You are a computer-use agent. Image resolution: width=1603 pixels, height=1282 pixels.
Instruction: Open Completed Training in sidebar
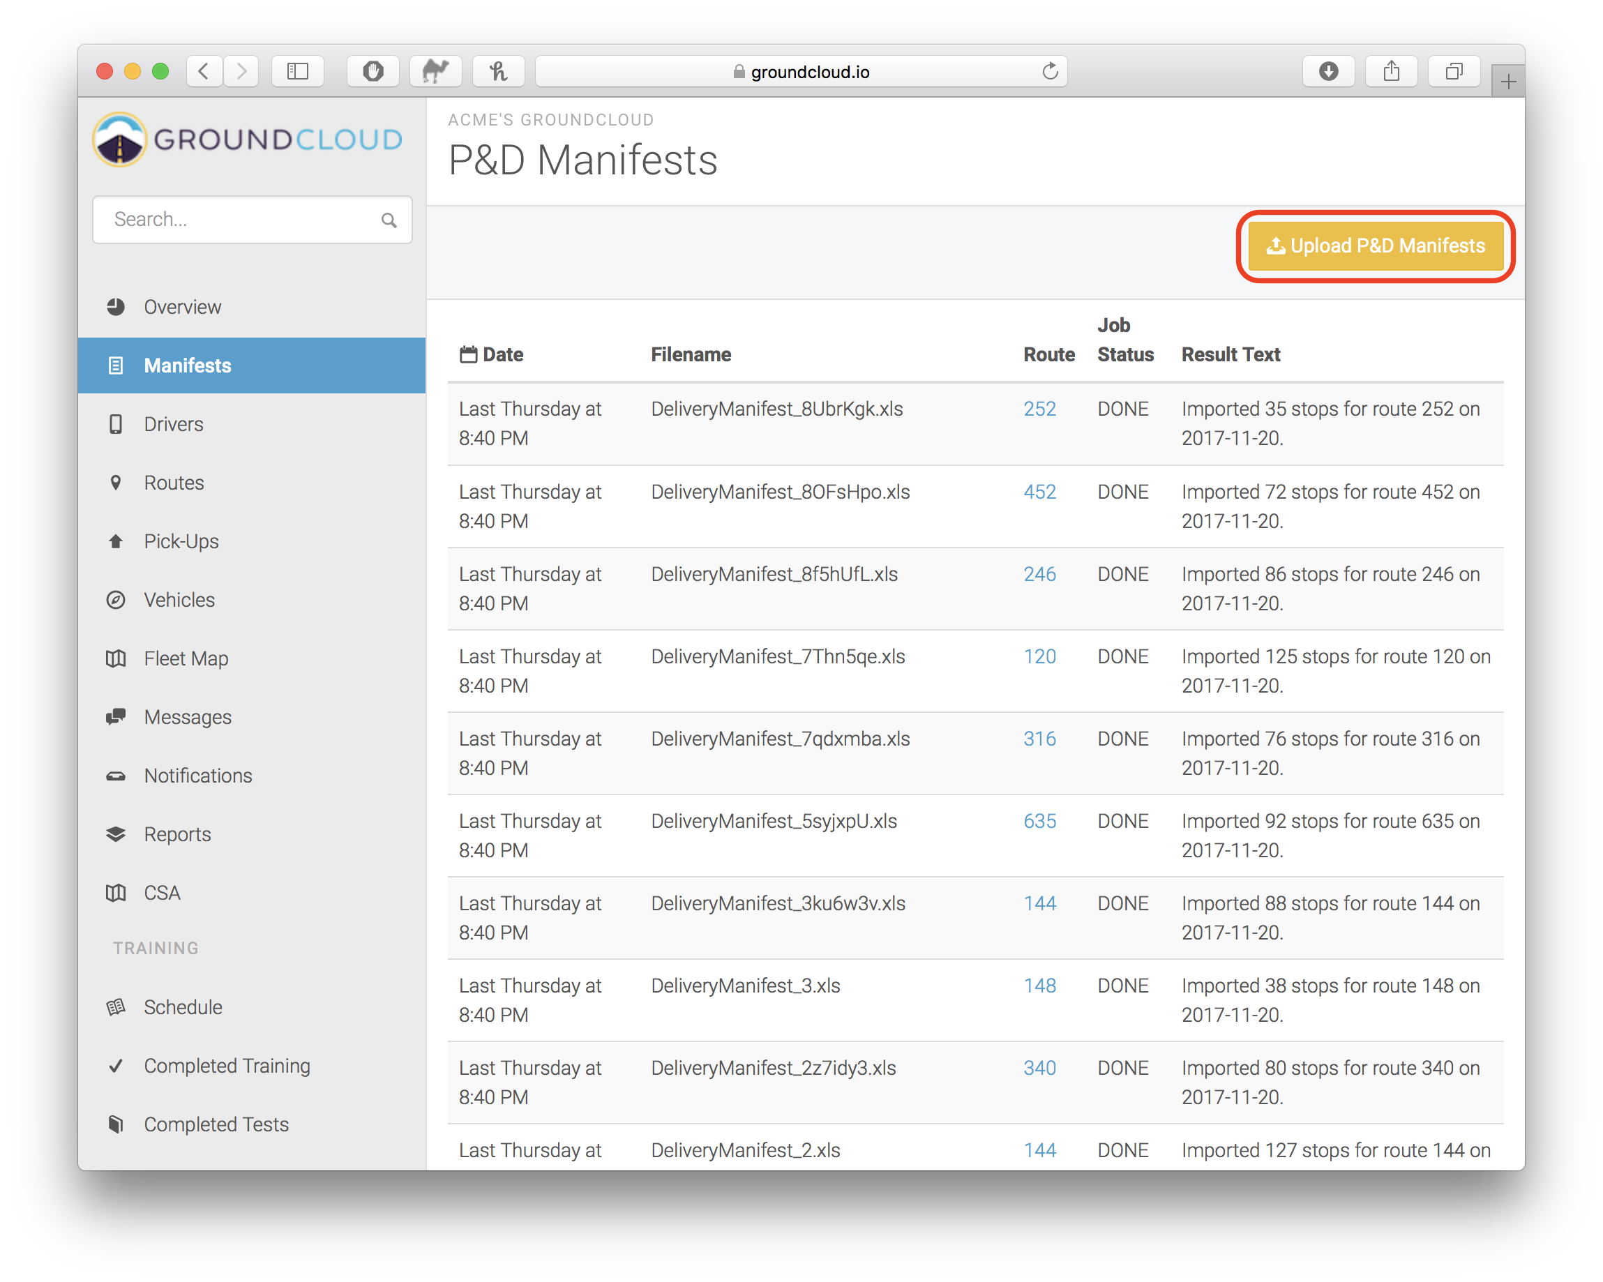coord(252,1066)
